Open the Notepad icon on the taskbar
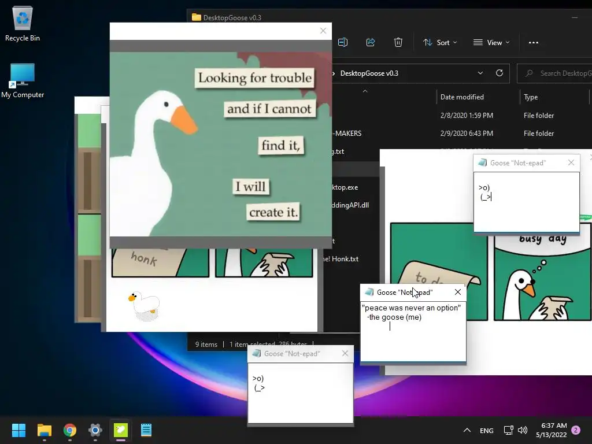 click(x=146, y=430)
